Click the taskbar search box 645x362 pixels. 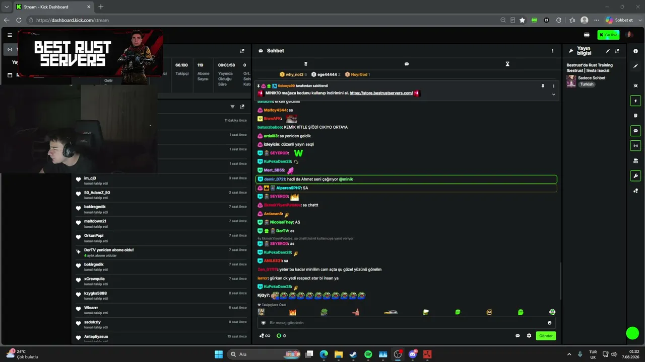coord(263,354)
